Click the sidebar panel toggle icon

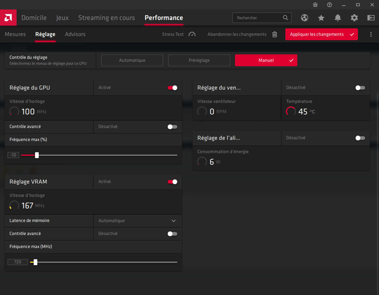click(x=371, y=18)
